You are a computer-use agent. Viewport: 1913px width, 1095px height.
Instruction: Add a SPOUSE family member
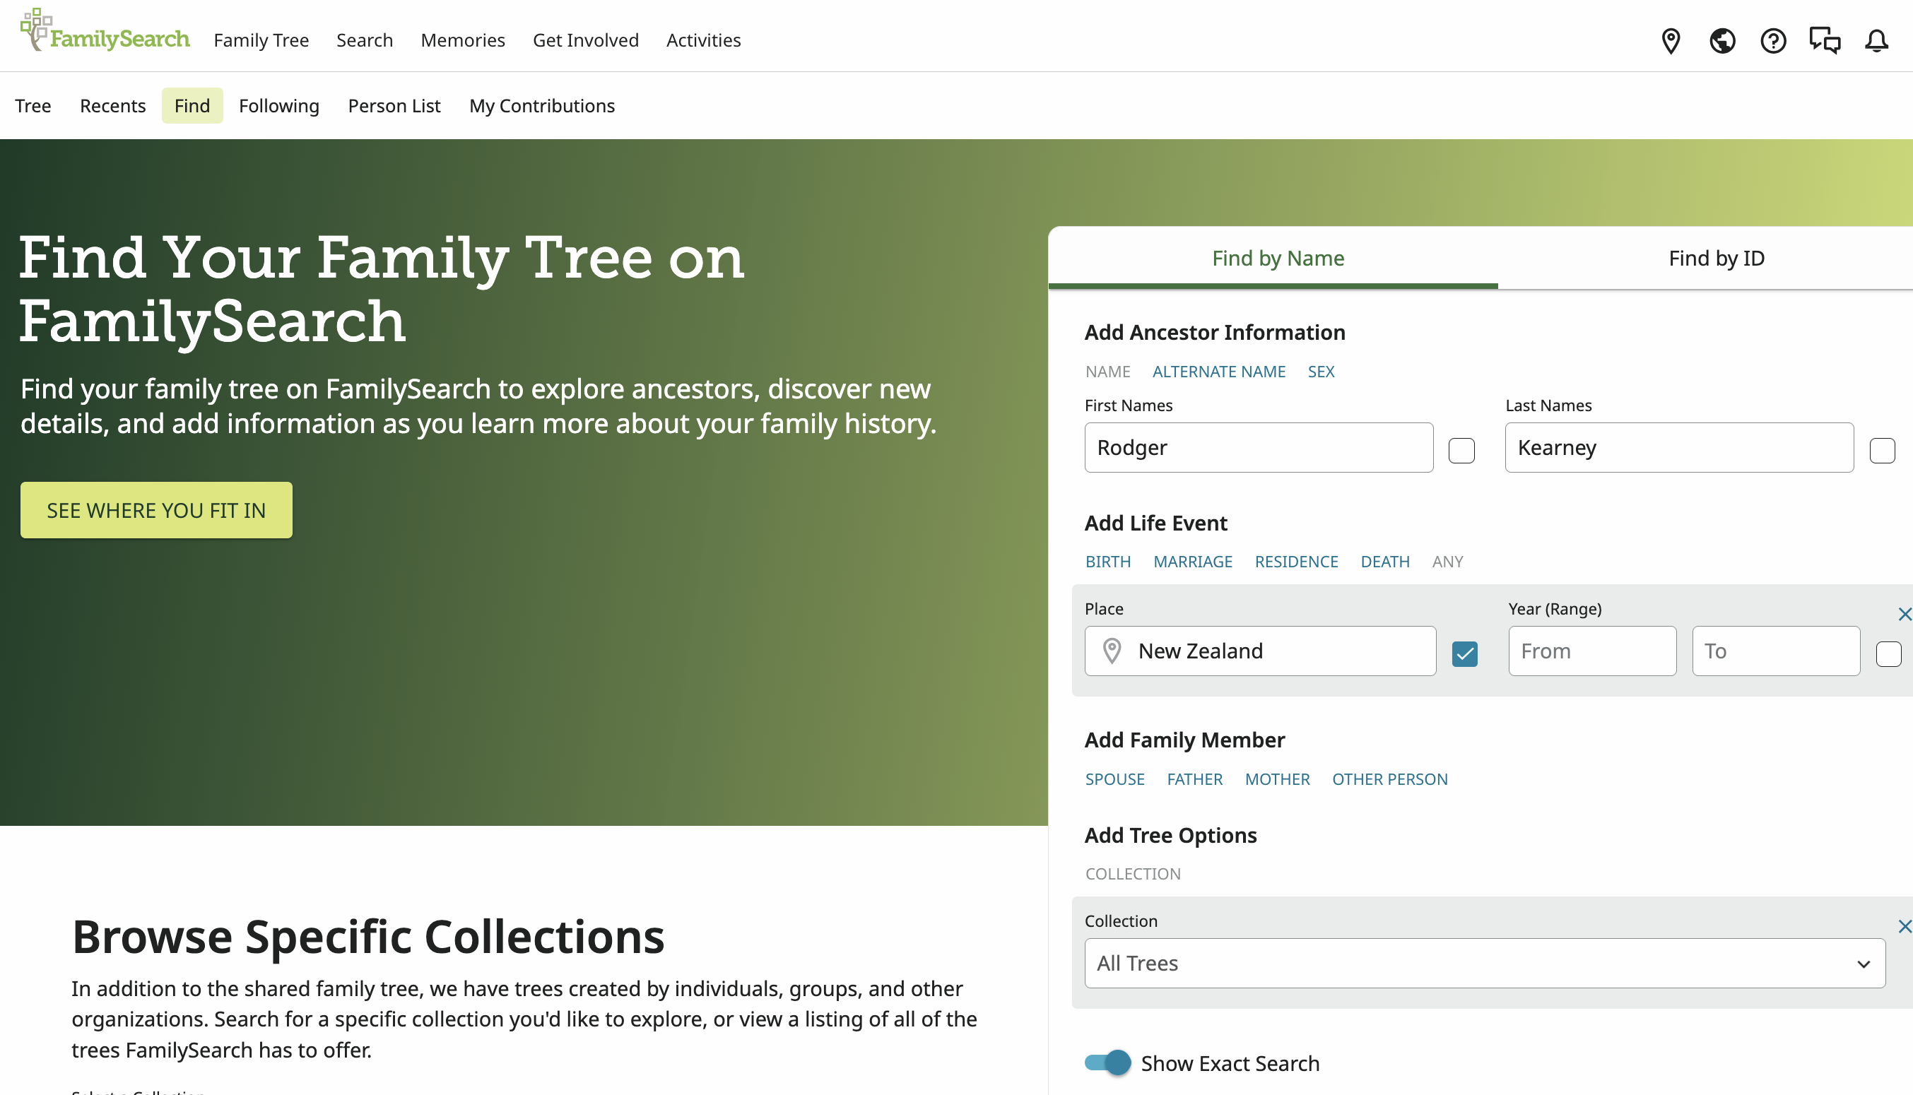tap(1115, 779)
